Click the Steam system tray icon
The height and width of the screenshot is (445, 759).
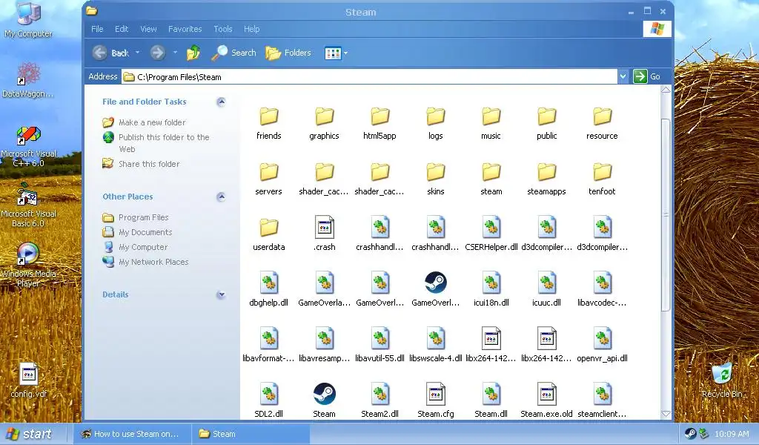click(690, 434)
